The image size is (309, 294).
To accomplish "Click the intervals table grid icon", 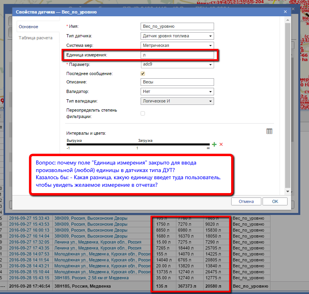I will pyautogui.click(x=269, y=132).
